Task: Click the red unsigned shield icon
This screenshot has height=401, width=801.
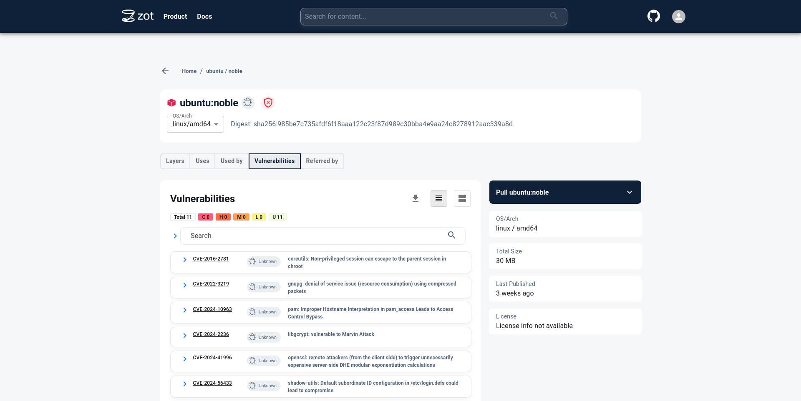Action: click(x=268, y=103)
